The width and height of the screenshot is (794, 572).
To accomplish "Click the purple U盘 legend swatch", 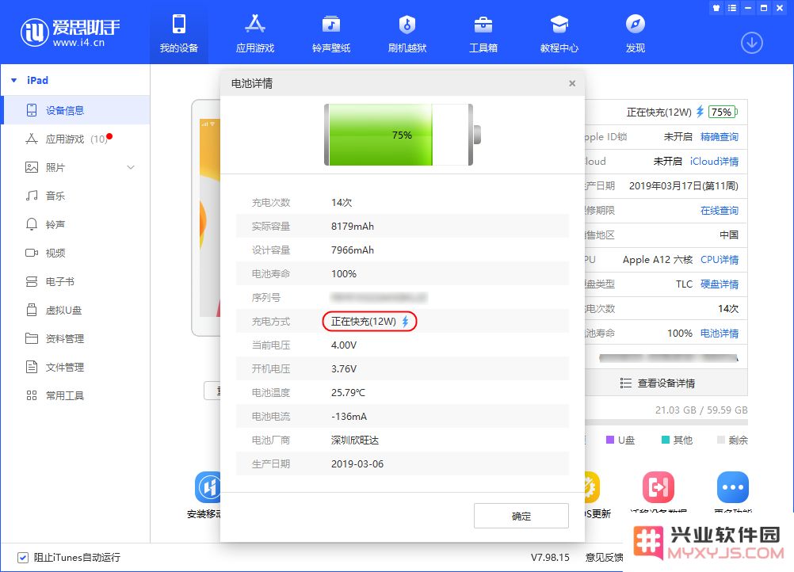I will (x=609, y=440).
